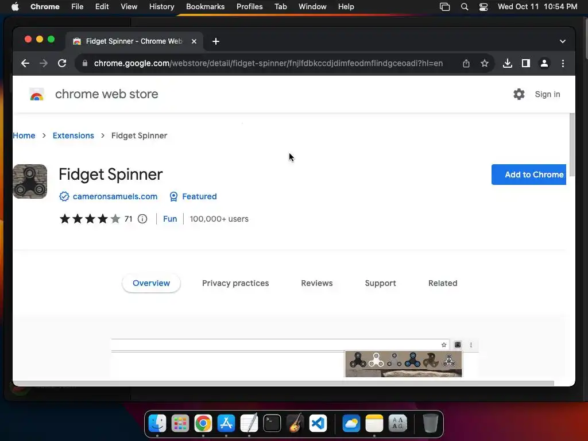Open the Reviews tab
The height and width of the screenshot is (441, 588).
317,283
